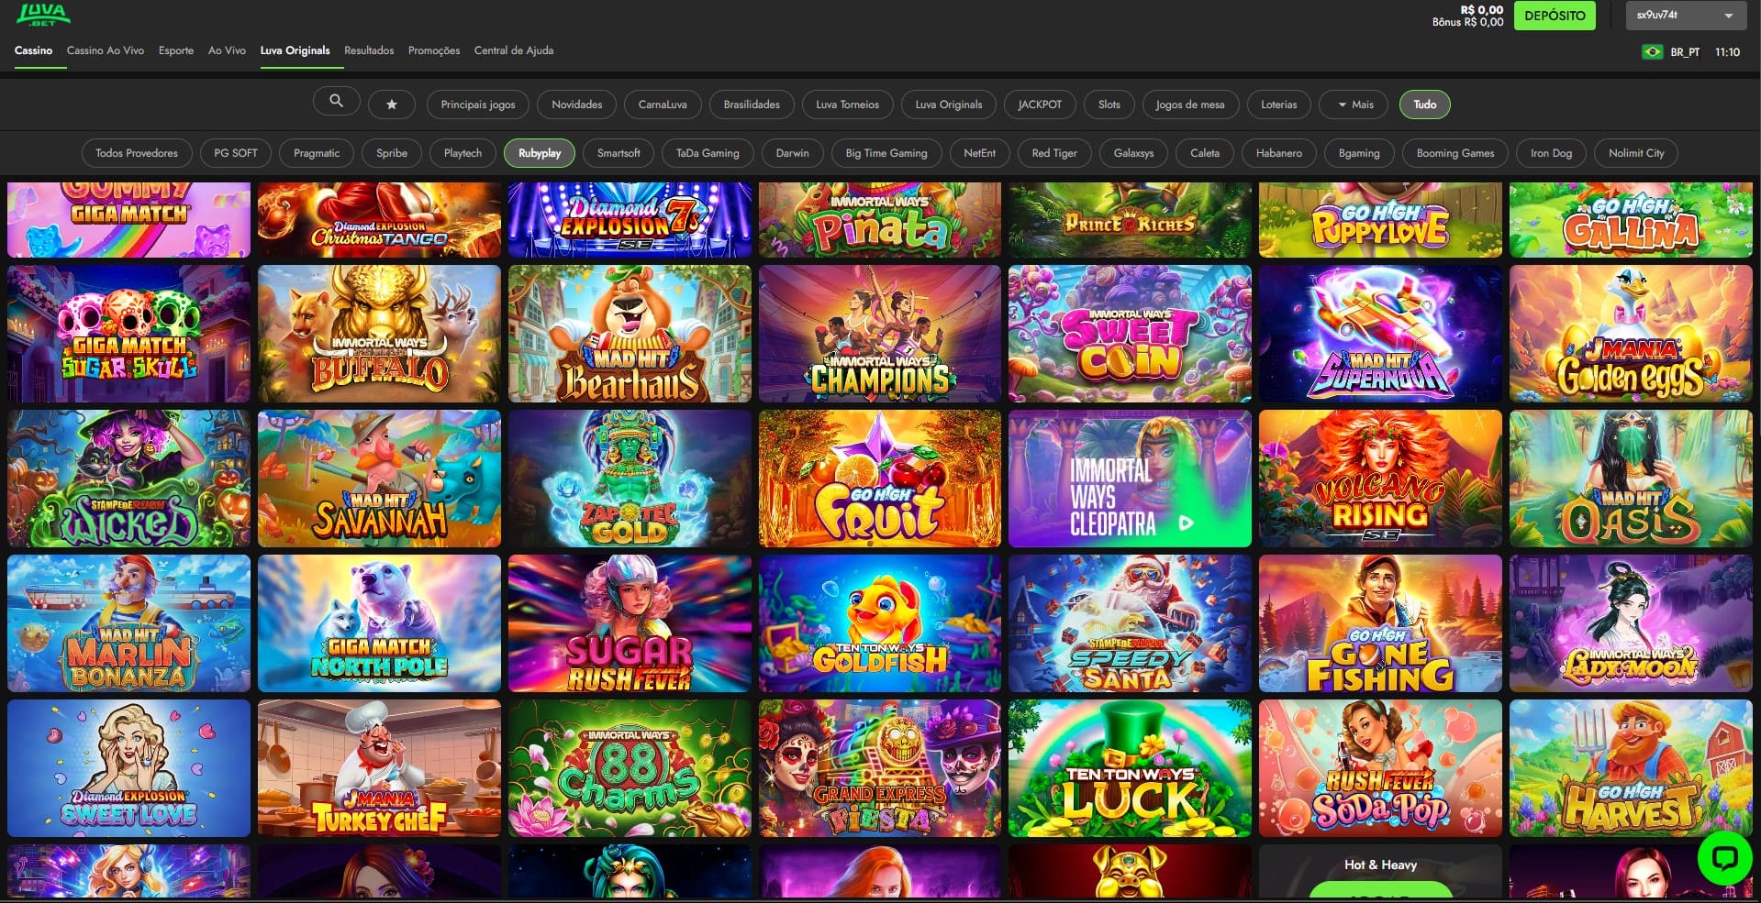Viewport: 1761px width, 903px height.
Task: Click the Brazil flag language icon
Action: pyautogui.click(x=1652, y=52)
